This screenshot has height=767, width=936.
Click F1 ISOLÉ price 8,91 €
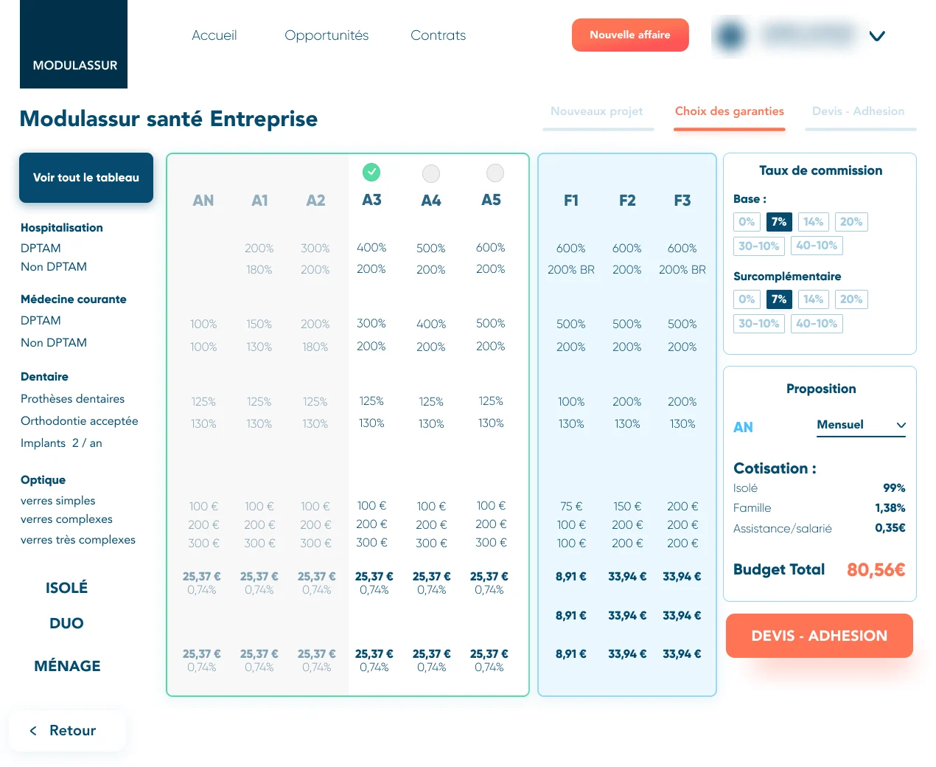(571, 577)
